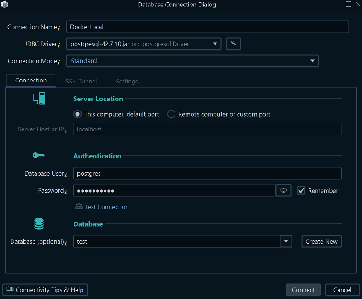
Task: Reveal password with the eye button
Action: [x=283, y=190]
